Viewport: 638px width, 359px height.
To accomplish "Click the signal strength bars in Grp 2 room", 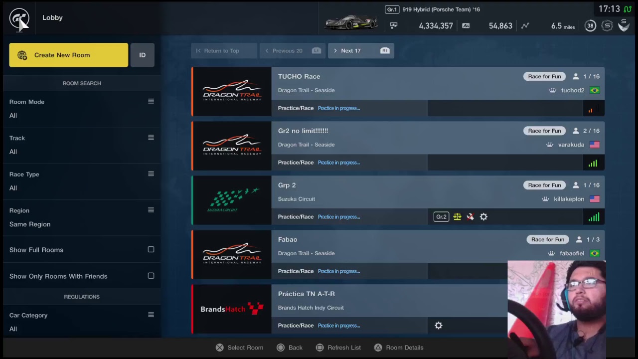I will [593, 217].
